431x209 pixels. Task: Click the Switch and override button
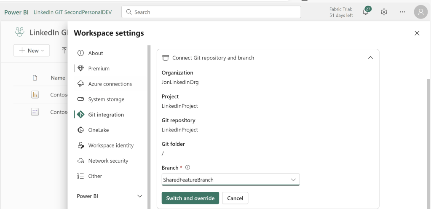190,198
